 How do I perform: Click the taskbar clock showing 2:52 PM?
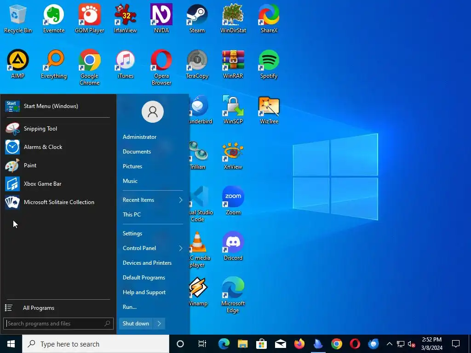pyautogui.click(x=432, y=344)
